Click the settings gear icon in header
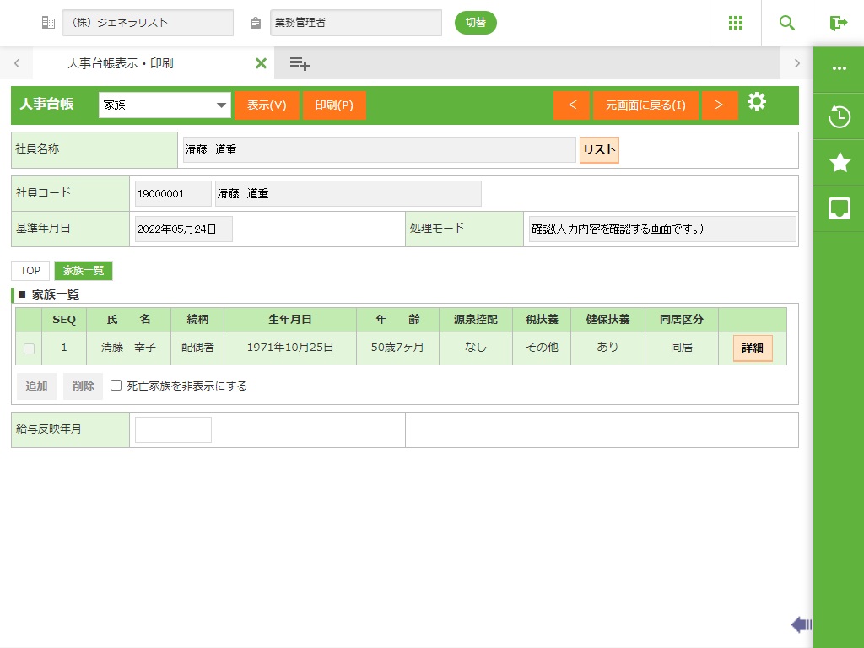The width and height of the screenshot is (864, 648). [x=757, y=103]
